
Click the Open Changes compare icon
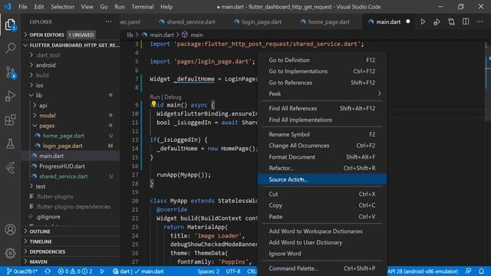click(x=451, y=21)
